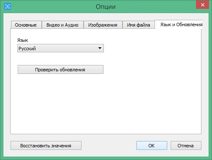Switch to the Основные tab
Image resolution: width=212 pixels, height=160 pixels.
pyautogui.click(x=26, y=25)
